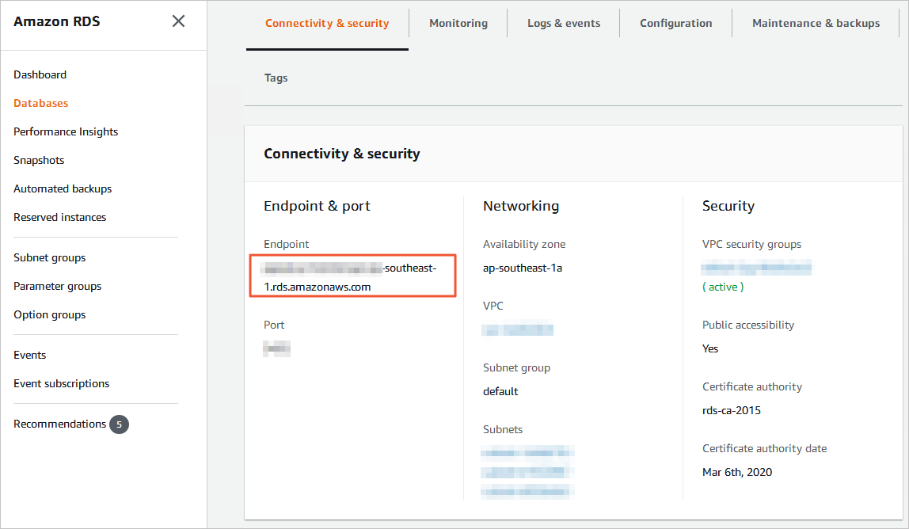Open Automated backups
This screenshot has width=909, height=529.
pos(63,188)
